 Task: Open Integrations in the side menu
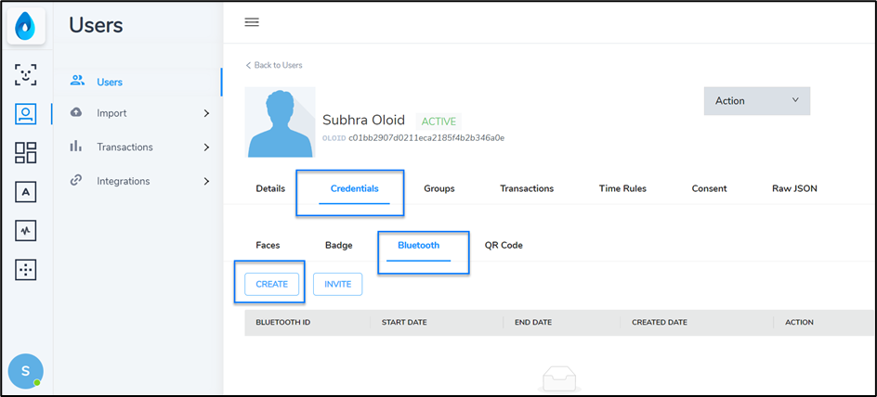click(x=123, y=182)
